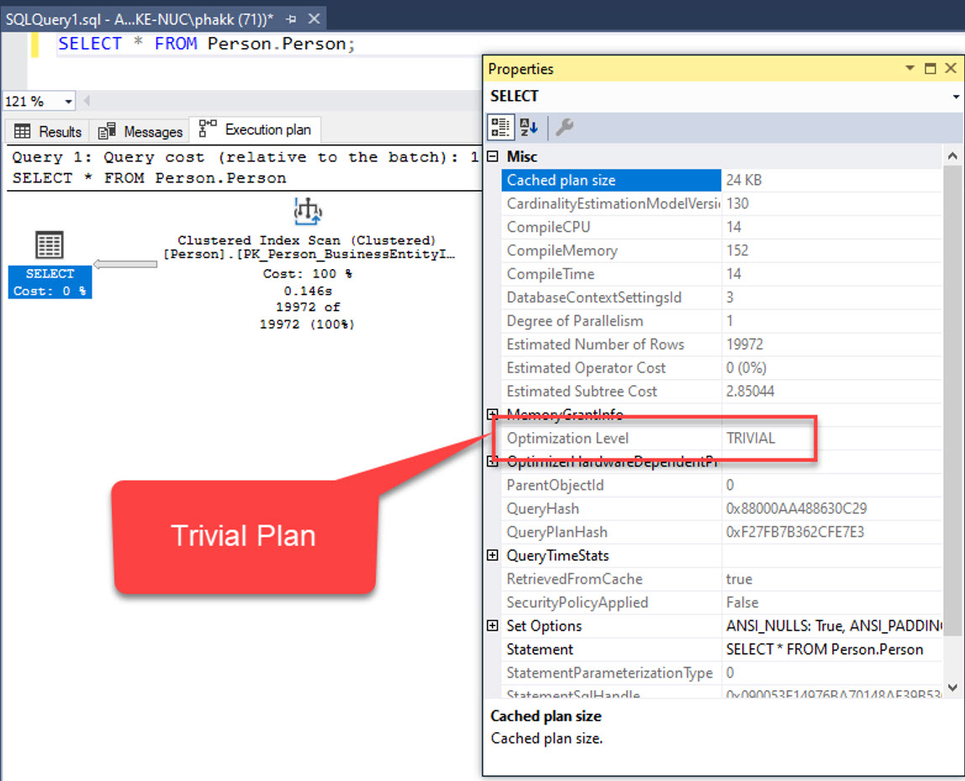Screen dimensions: 965x781
Task: Pin the SQLQuery1.sql document tab
Action: 290,18
